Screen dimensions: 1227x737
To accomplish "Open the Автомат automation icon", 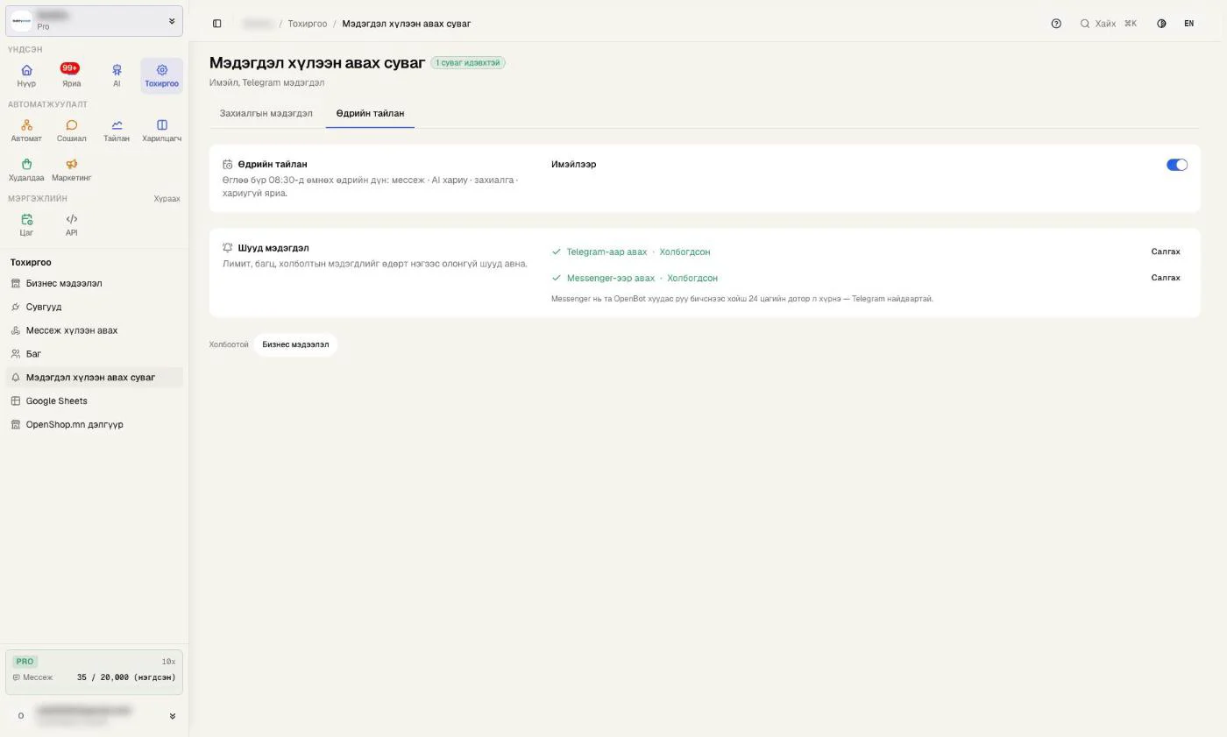I will coord(26,131).
